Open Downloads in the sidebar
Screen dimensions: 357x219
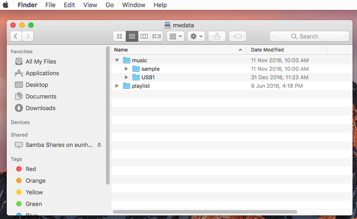[40, 108]
